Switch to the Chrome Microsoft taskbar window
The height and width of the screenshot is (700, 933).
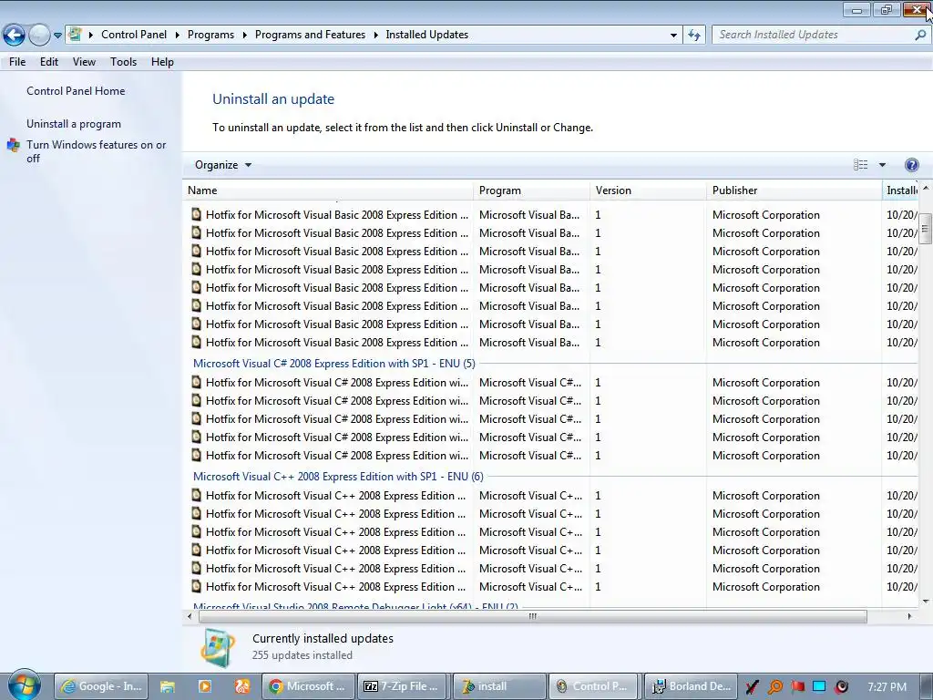[x=308, y=686]
